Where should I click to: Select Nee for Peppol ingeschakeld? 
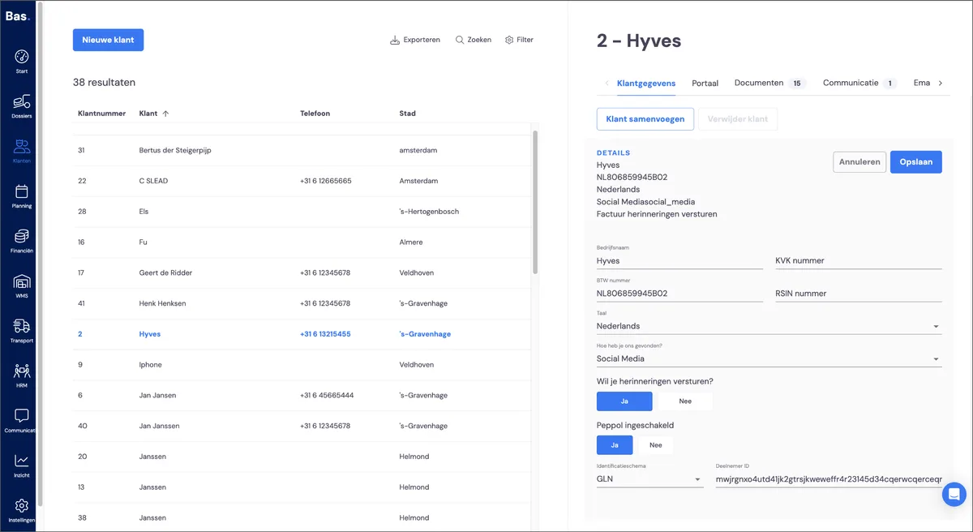tap(656, 444)
